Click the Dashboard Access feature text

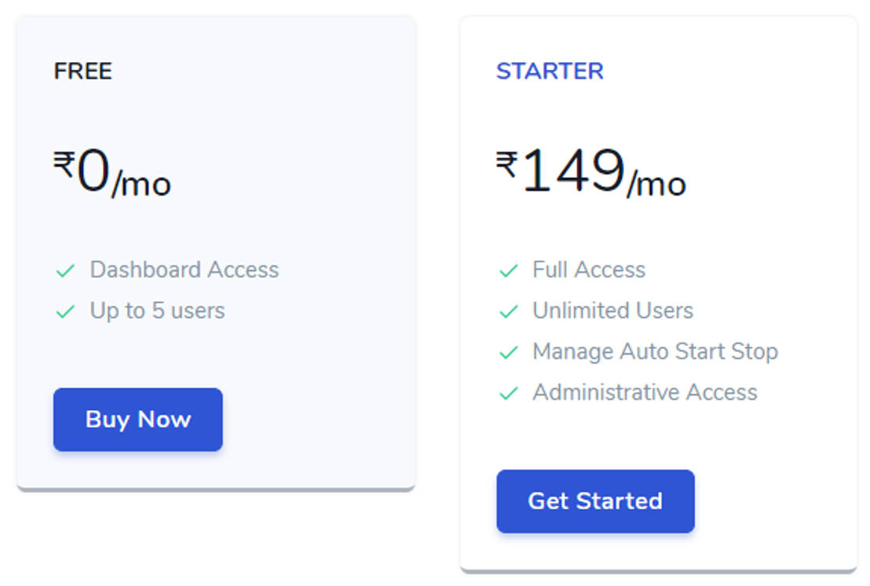pos(185,270)
